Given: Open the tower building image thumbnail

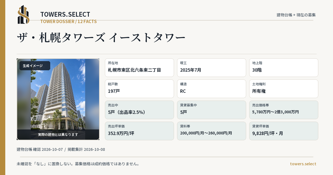Looking at the screenshot, I should [x=58, y=99].
